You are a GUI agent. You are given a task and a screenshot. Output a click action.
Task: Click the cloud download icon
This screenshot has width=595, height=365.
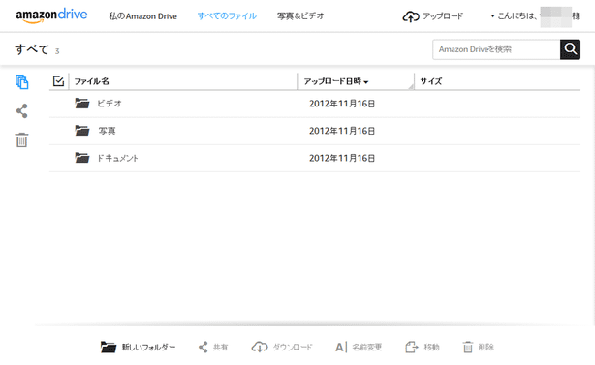[x=260, y=347]
